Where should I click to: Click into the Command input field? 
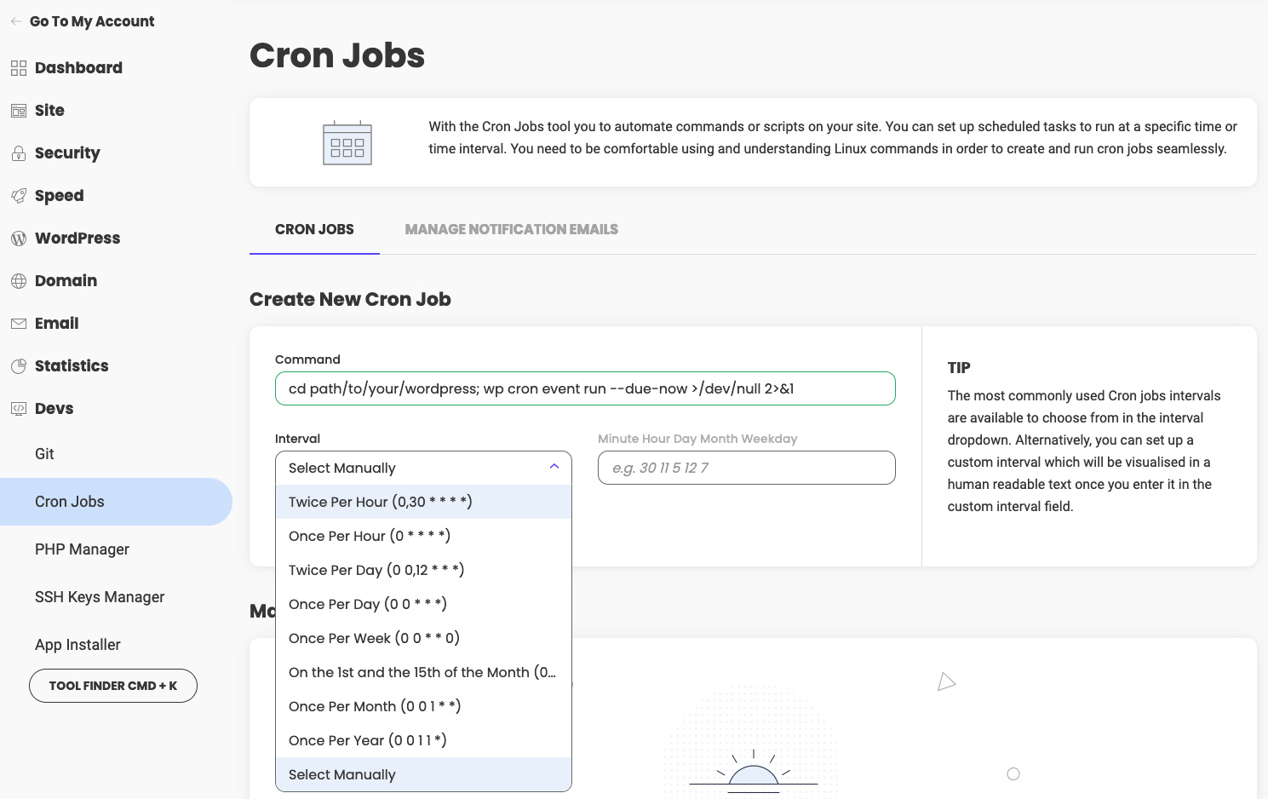click(585, 388)
